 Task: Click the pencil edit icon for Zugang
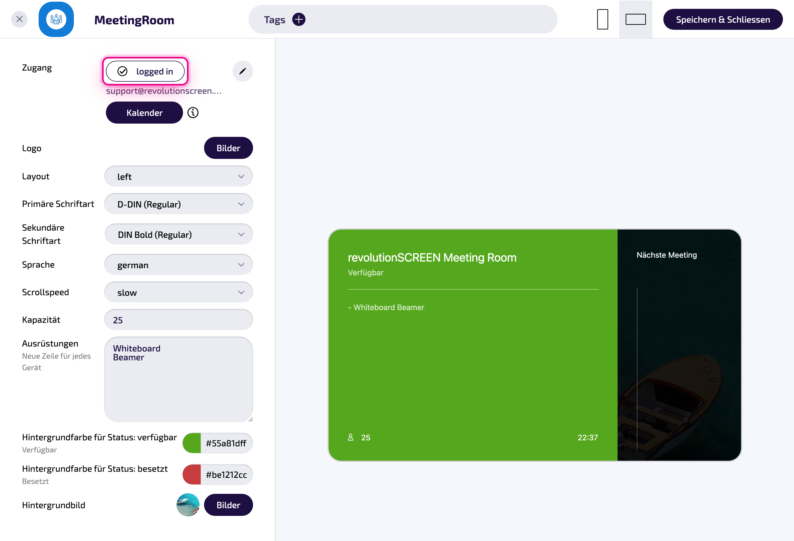(243, 71)
